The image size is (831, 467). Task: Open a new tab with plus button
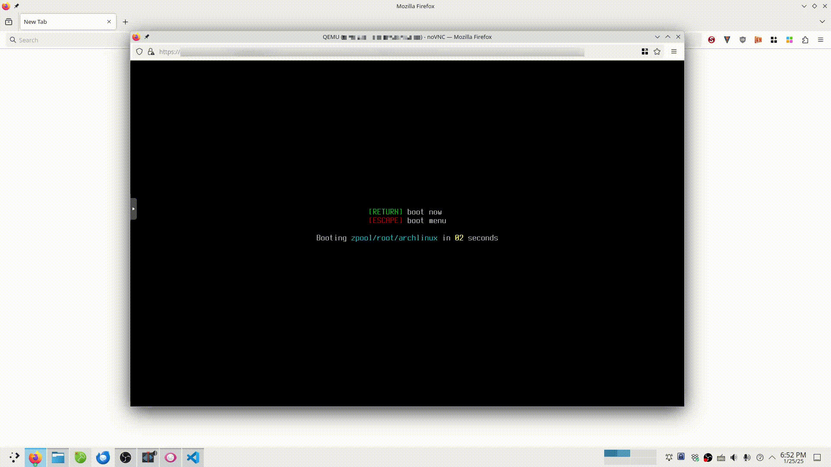[x=125, y=22]
